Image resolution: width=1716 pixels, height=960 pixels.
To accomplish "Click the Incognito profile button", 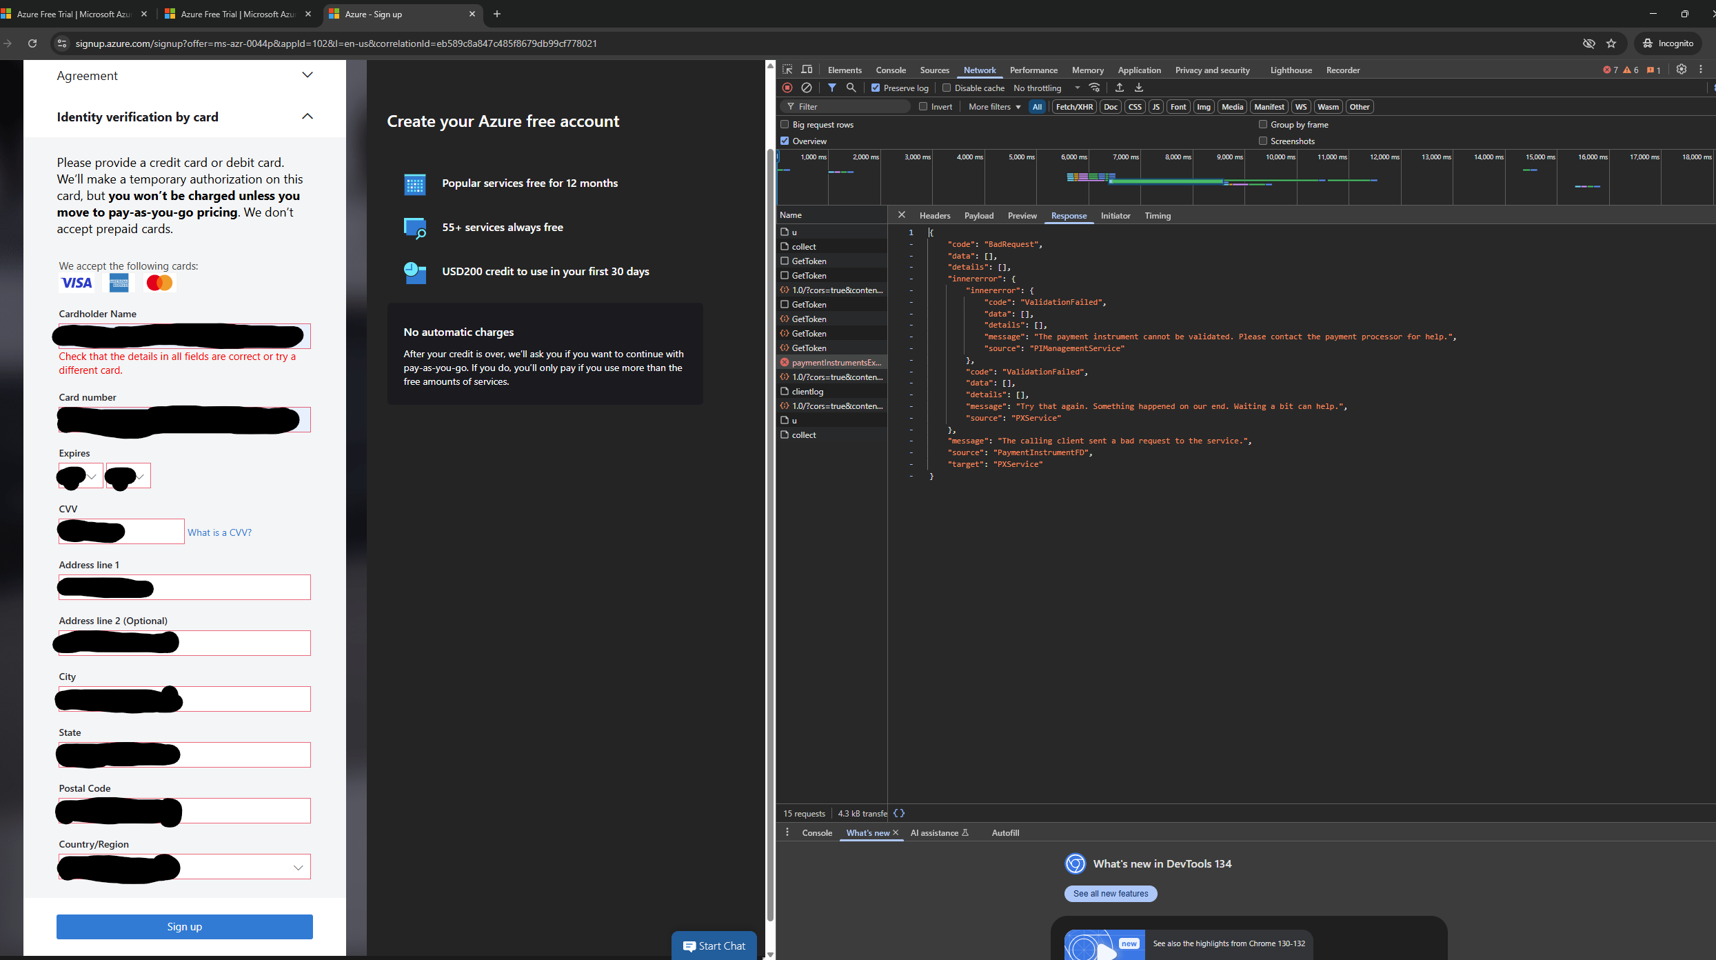I will point(1668,43).
